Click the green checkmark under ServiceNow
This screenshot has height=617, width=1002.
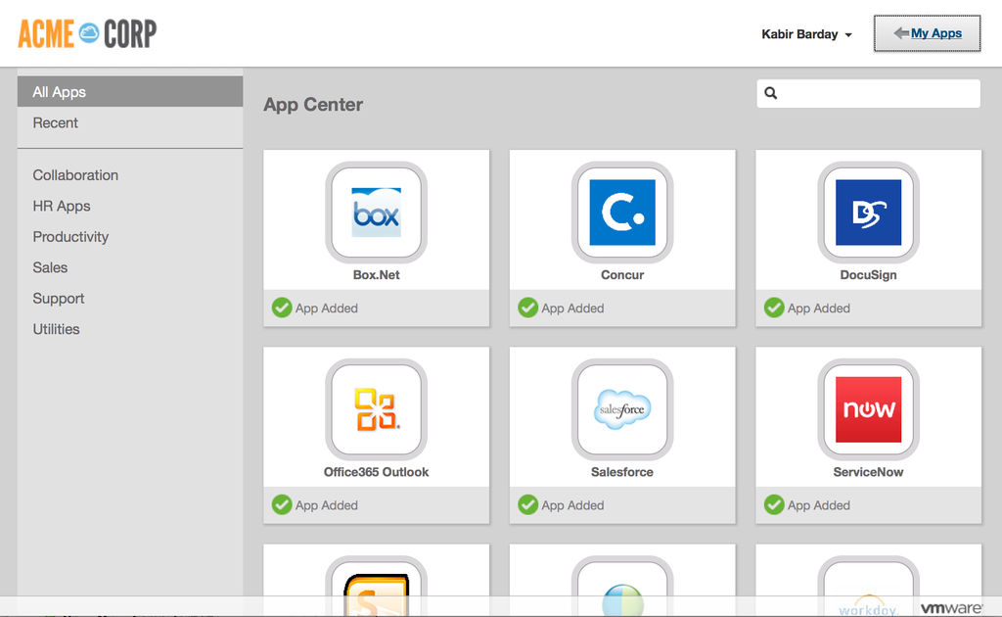point(774,504)
